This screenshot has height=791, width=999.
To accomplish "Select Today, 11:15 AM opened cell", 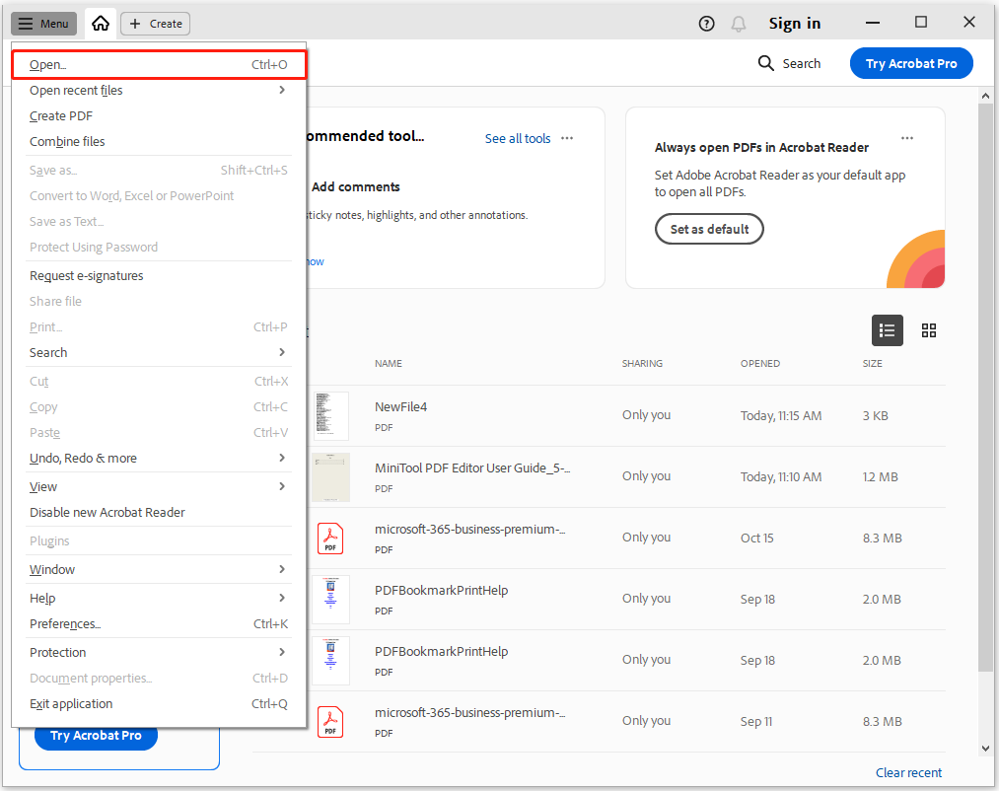I will pyautogui.click(x=781, y=415).
